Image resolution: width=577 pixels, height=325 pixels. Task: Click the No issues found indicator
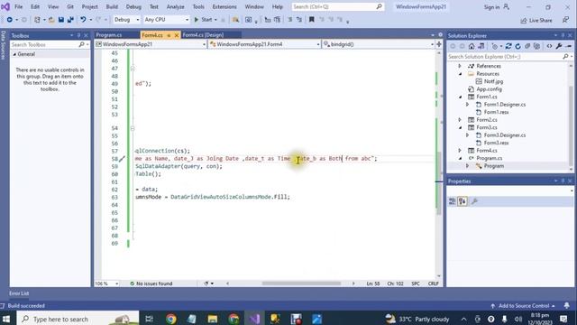point(151,283)
